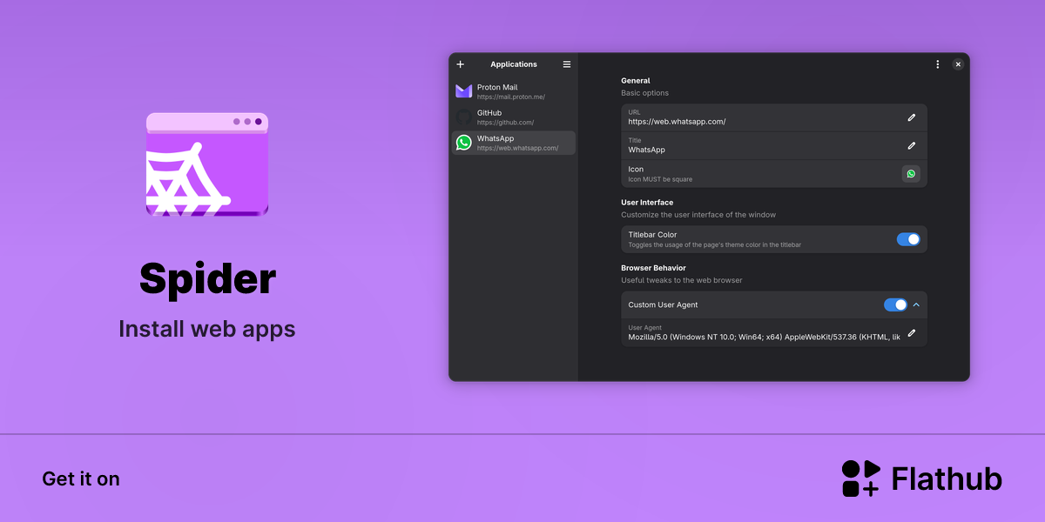
Task: Select the GitHub app icon
Action: tap(463, 117)
